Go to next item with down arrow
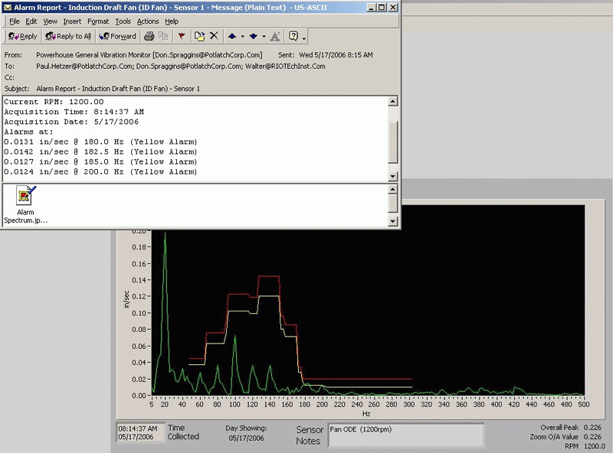 tap(254, 36)
